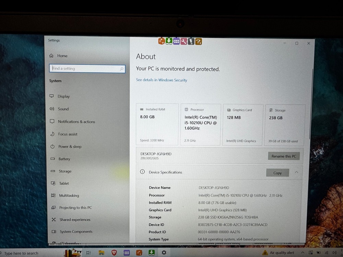Click Copy to copy device specifications
343x257 pixels.
coord(277,173)
